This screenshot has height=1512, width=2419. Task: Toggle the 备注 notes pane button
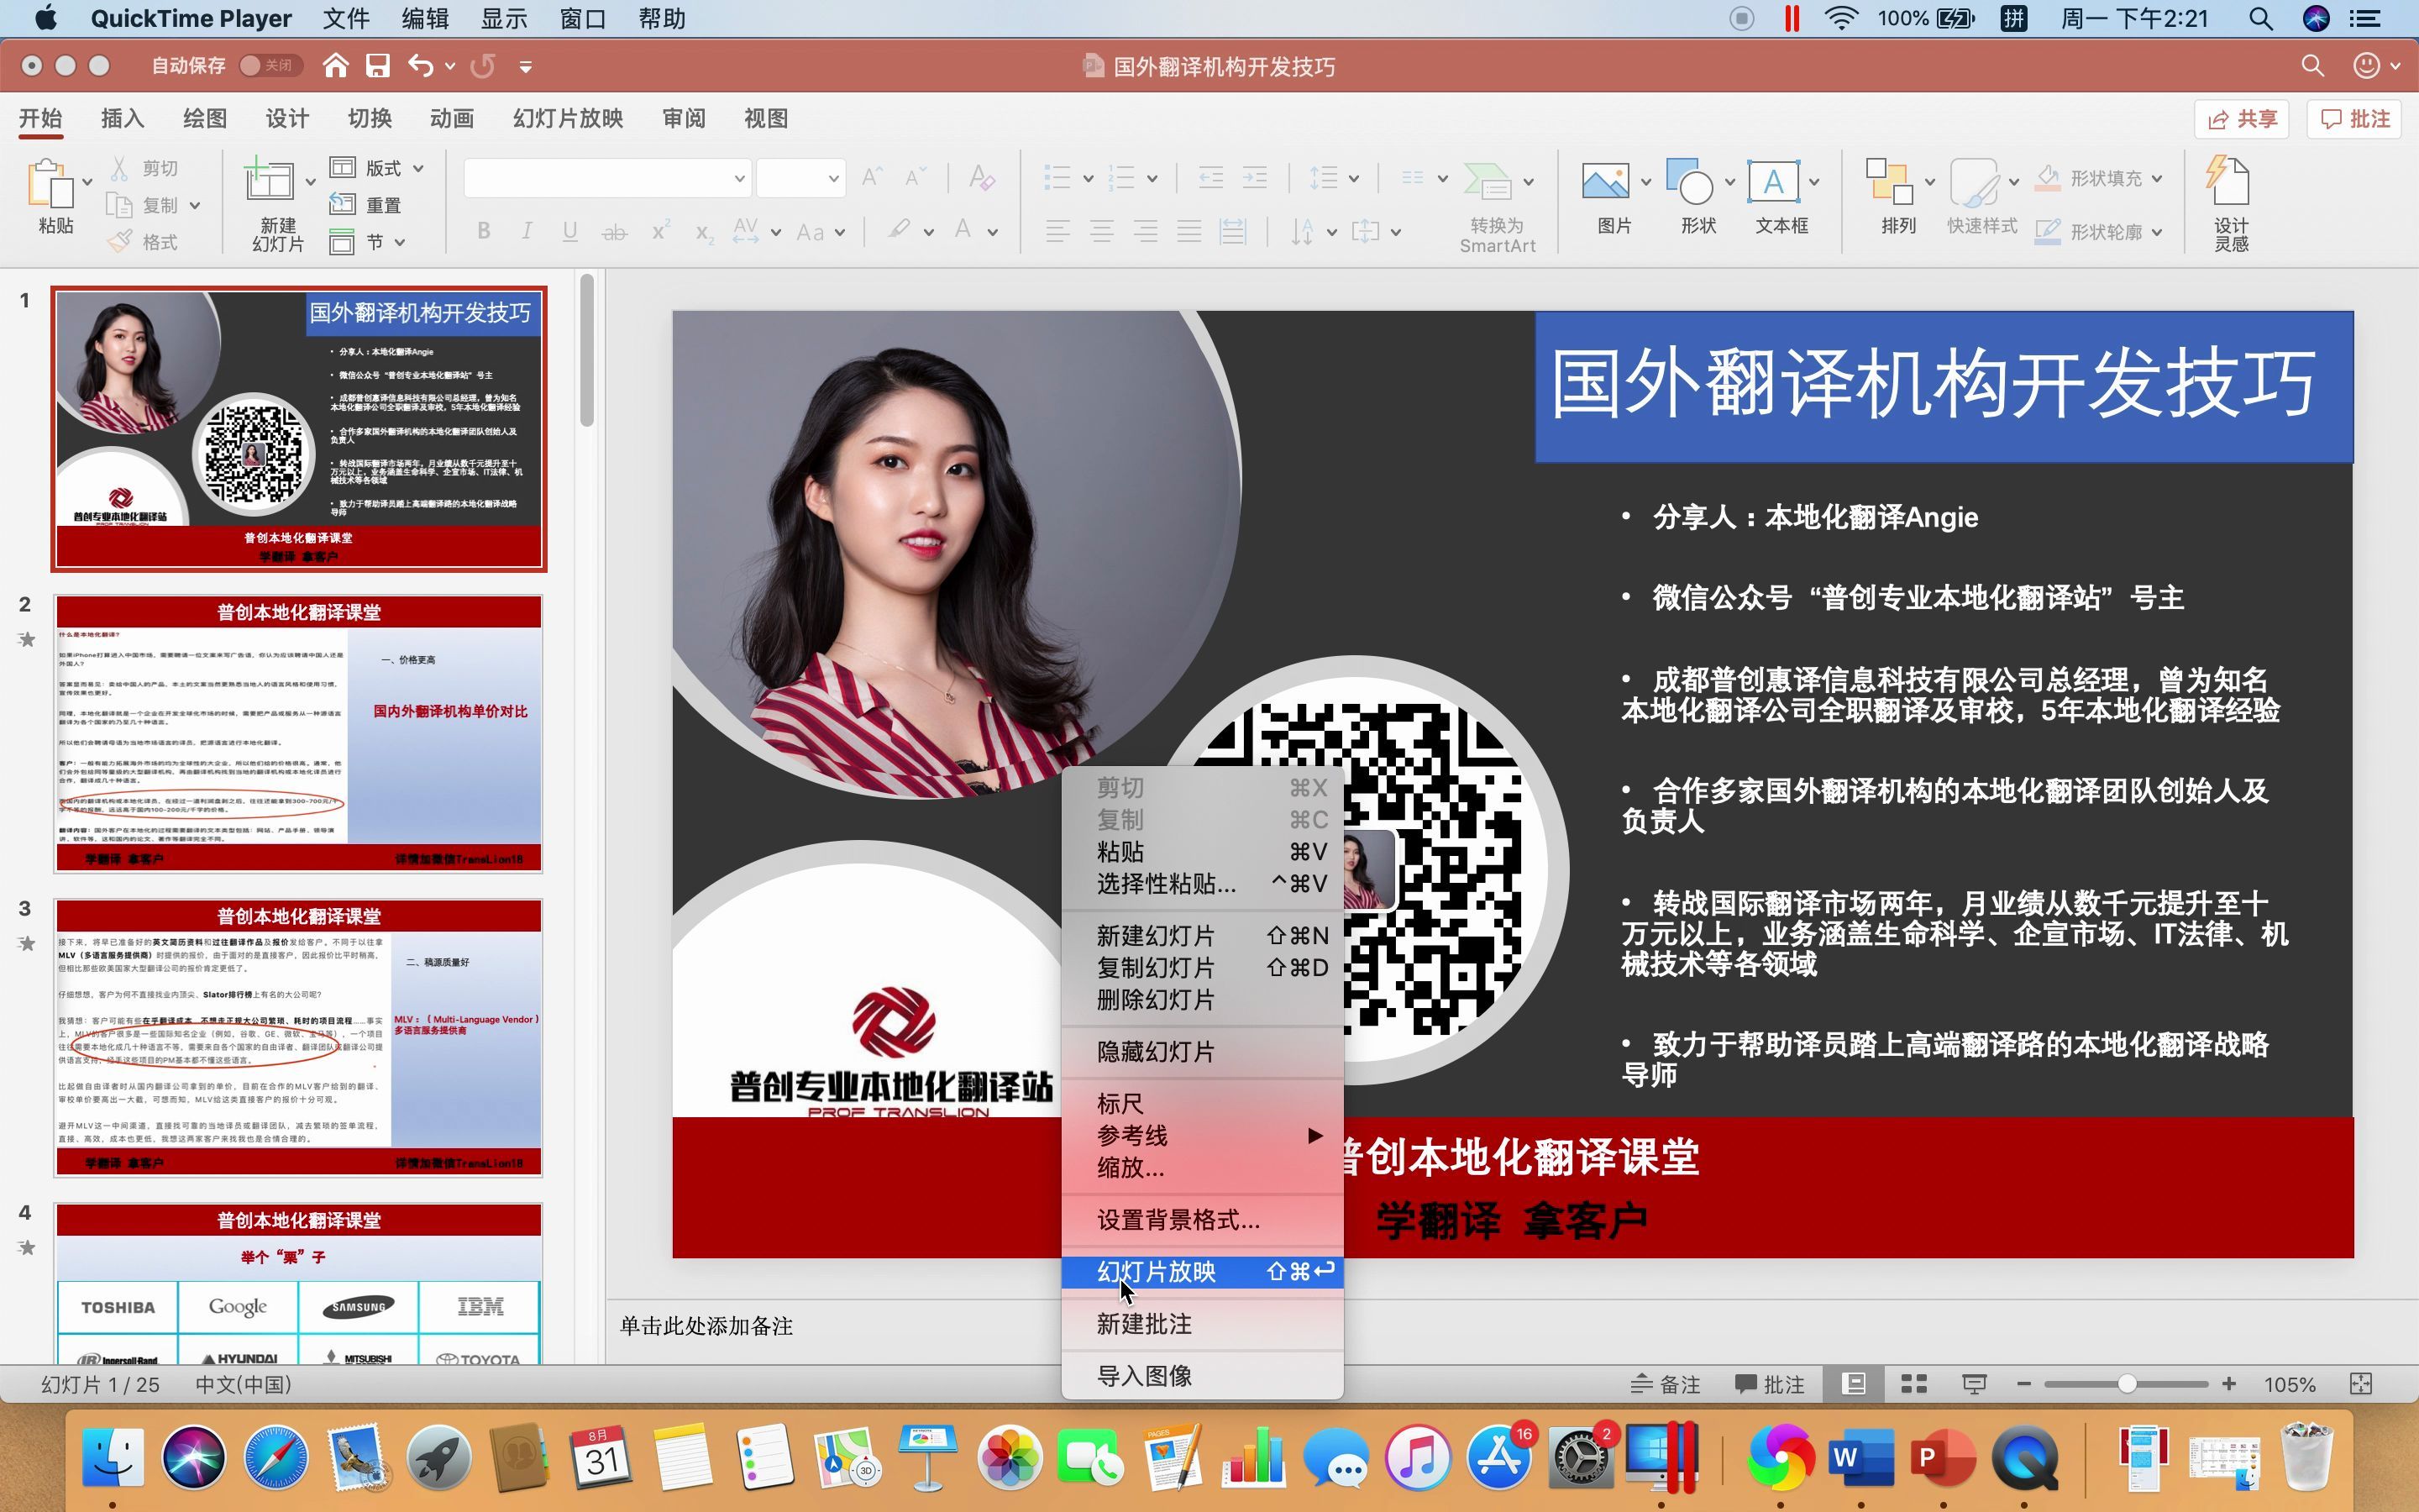coord(1666,1384)
